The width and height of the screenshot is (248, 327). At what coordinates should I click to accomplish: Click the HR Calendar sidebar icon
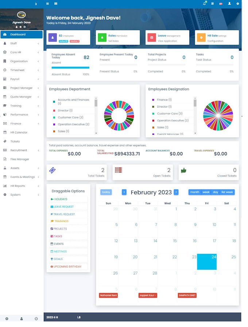pyautogui.click(x=5, y=132)
